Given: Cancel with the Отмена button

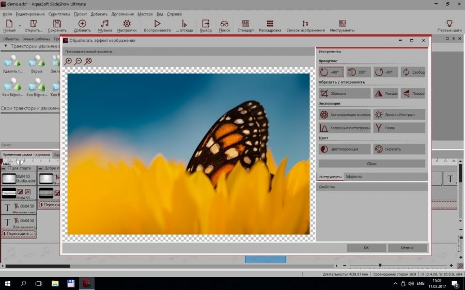Looking at the screenshot, I should [x=407, y=248].
